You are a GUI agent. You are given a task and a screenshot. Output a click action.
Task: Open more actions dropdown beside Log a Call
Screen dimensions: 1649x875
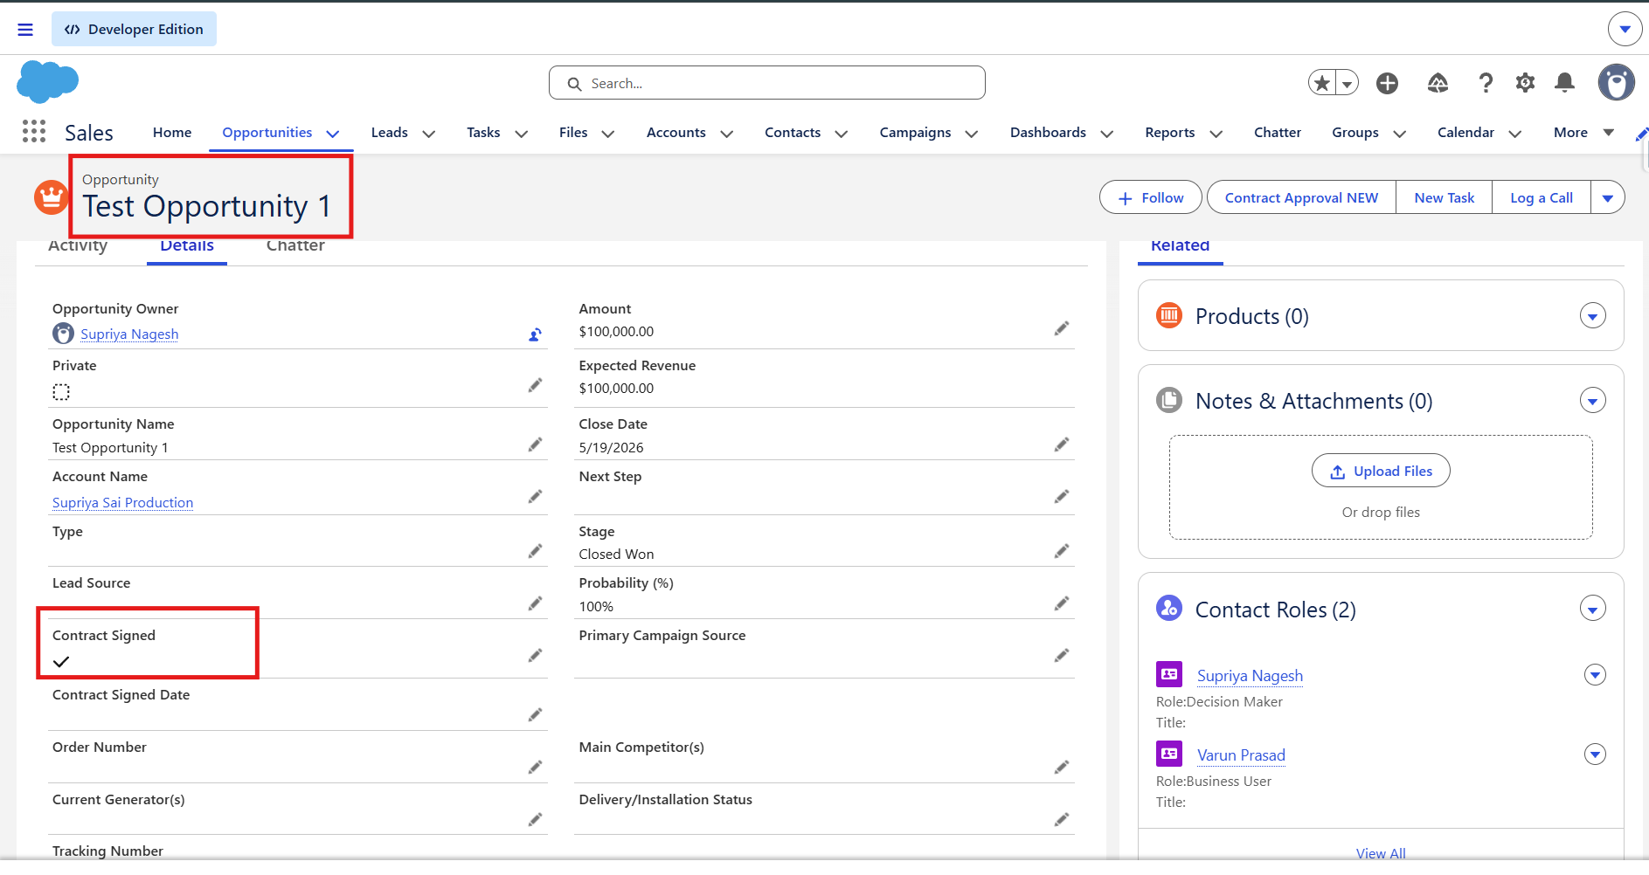coord(1608,198)
